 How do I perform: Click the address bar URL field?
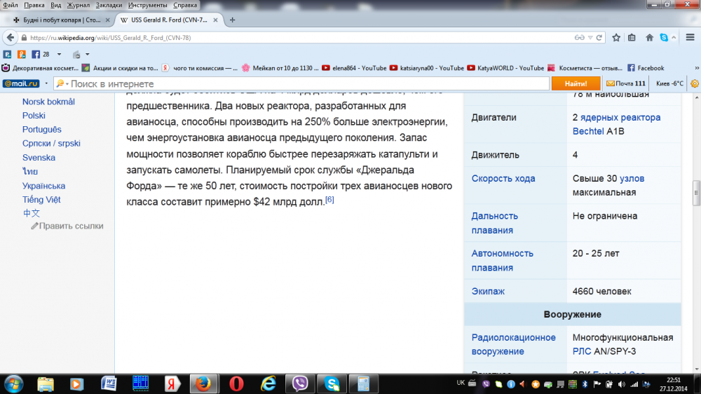tap(299, 38)
